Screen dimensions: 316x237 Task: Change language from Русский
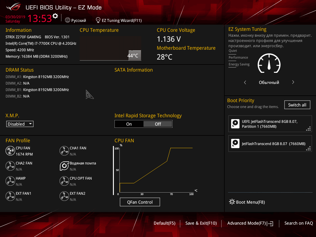point(79,20)
